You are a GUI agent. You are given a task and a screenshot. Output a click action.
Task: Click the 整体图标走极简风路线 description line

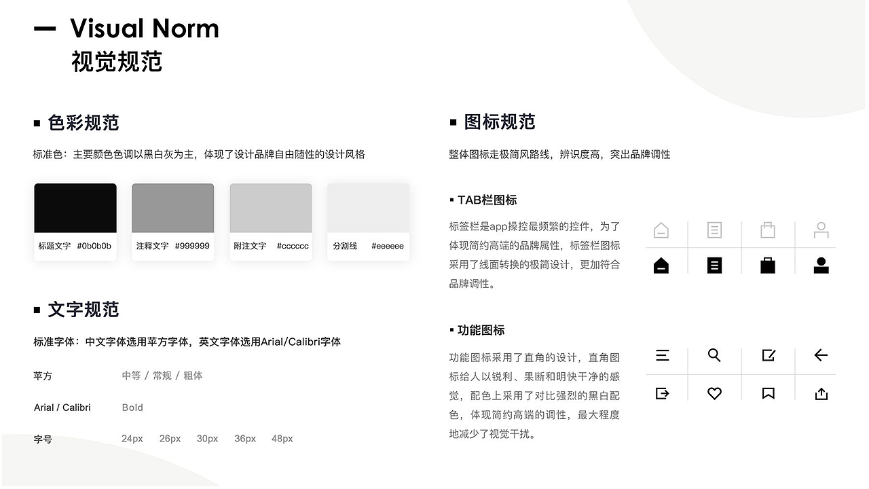[x=559, y=154]
